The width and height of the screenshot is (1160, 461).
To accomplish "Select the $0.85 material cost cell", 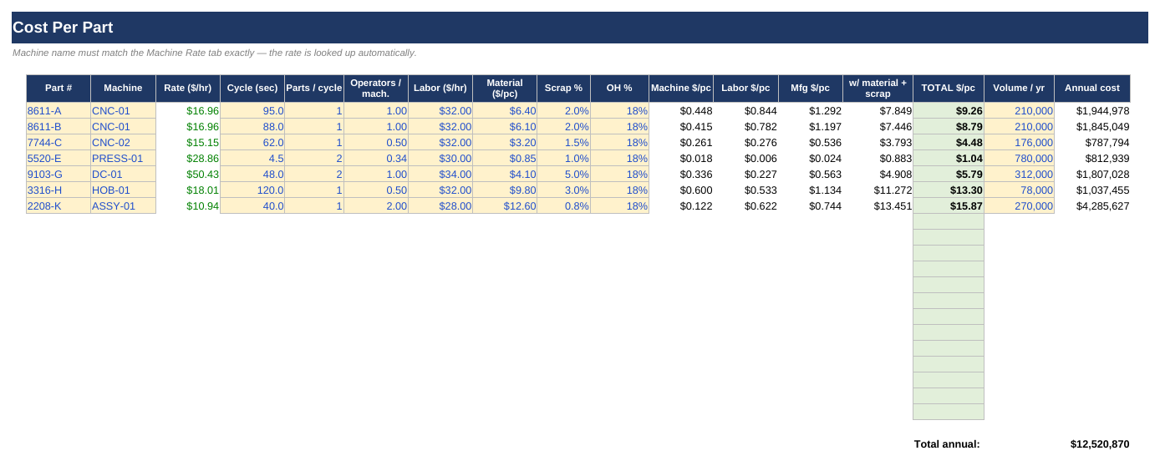I will (x=505, y=158).
